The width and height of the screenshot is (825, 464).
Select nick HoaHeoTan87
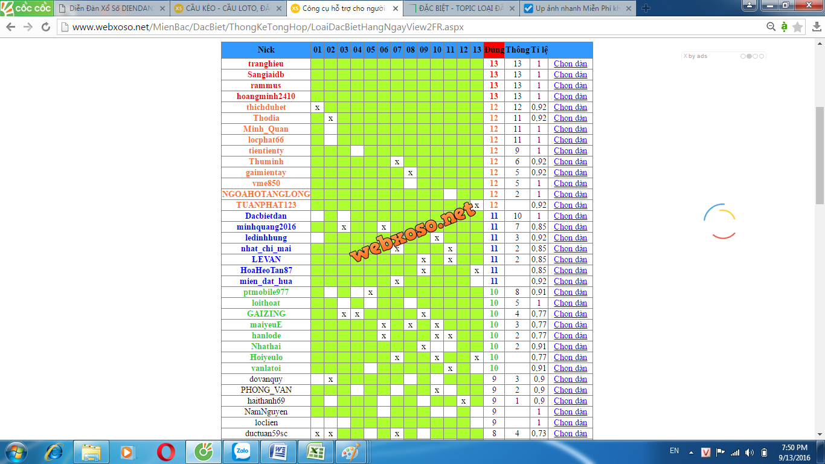(x=266, y=270)
